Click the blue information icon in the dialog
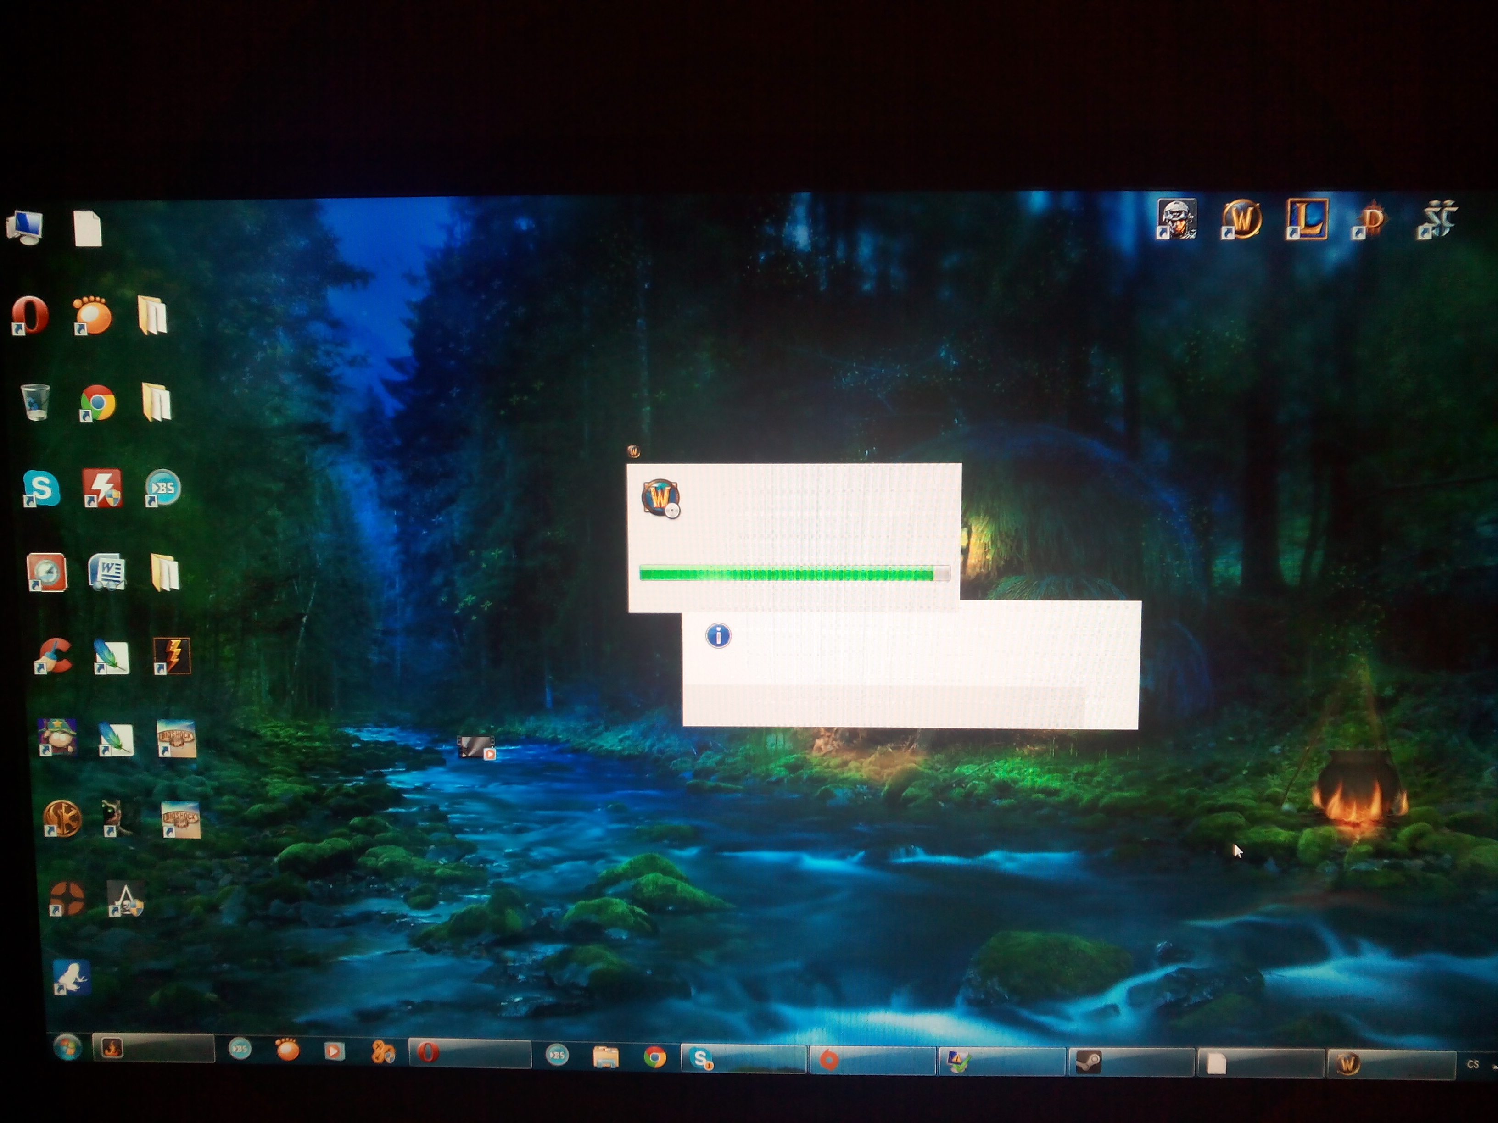Viewport: 1498px width, 1123px height. 718,636
